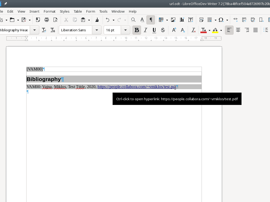Insert a hyperlink using the toolbar icon
The image size is (270, 202).
235,20
